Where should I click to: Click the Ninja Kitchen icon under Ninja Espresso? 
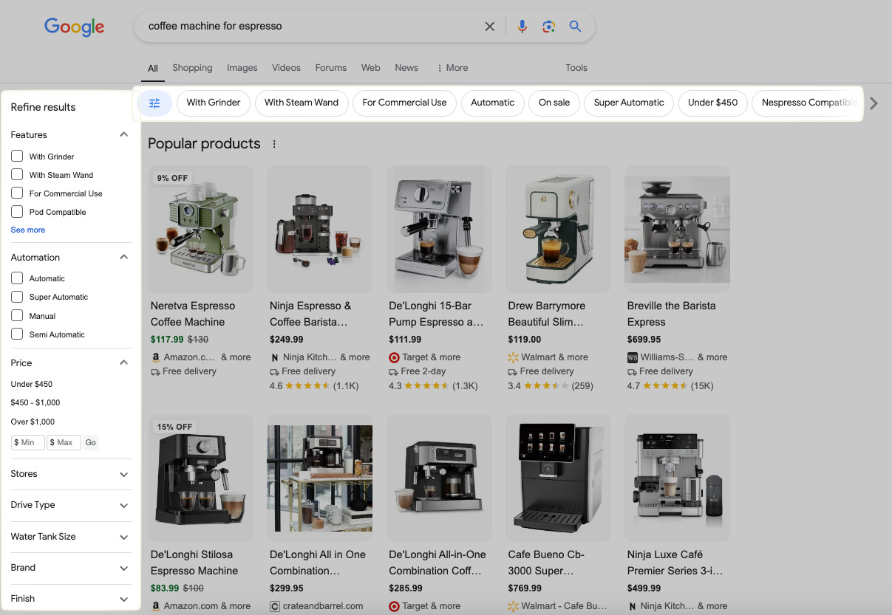coord(275,357)
